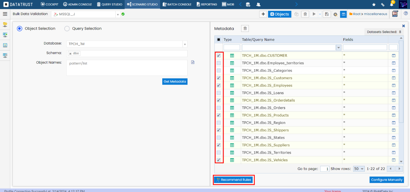Save the scenario using the save toolbar icon
The height and width of the screenshot is (192, 410).
[327, 14]
